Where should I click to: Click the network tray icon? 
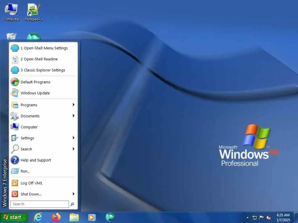point(255,217)
